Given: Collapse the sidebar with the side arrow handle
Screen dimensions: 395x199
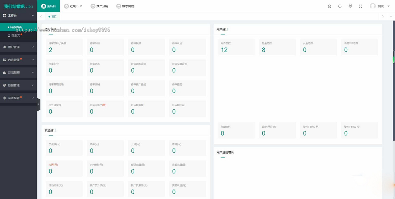Looking at the screenshot, I should tap(39, 104).
